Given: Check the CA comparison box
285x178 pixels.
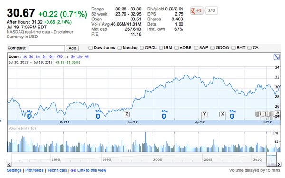Looking at the screenshot, I should (x=249, y=48).
